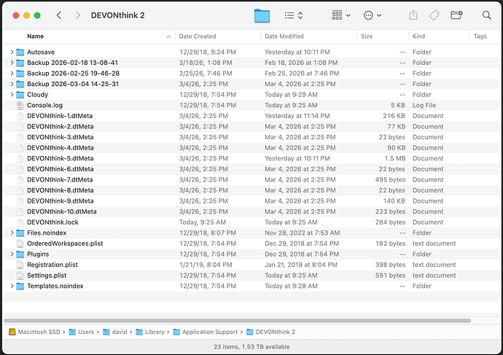Select the Autosave folder icon
The height and width of the screenshot is (355, 503).
[20, 52]
